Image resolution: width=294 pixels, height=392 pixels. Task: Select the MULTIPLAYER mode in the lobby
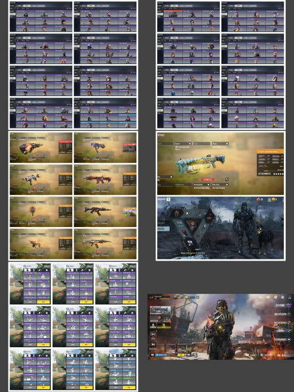[x=283, y=314]
